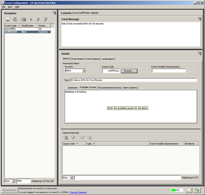Screen dimensions: 205x195
Task: Open the Navigation Show filter dropdown
Action: coord(10,181)
